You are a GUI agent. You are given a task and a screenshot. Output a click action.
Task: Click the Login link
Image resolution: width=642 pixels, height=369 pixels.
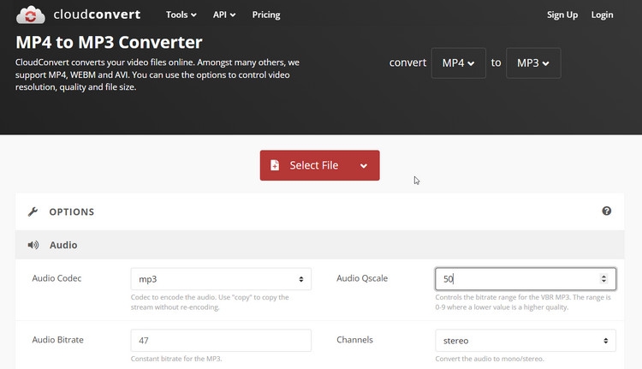[602, 15]
